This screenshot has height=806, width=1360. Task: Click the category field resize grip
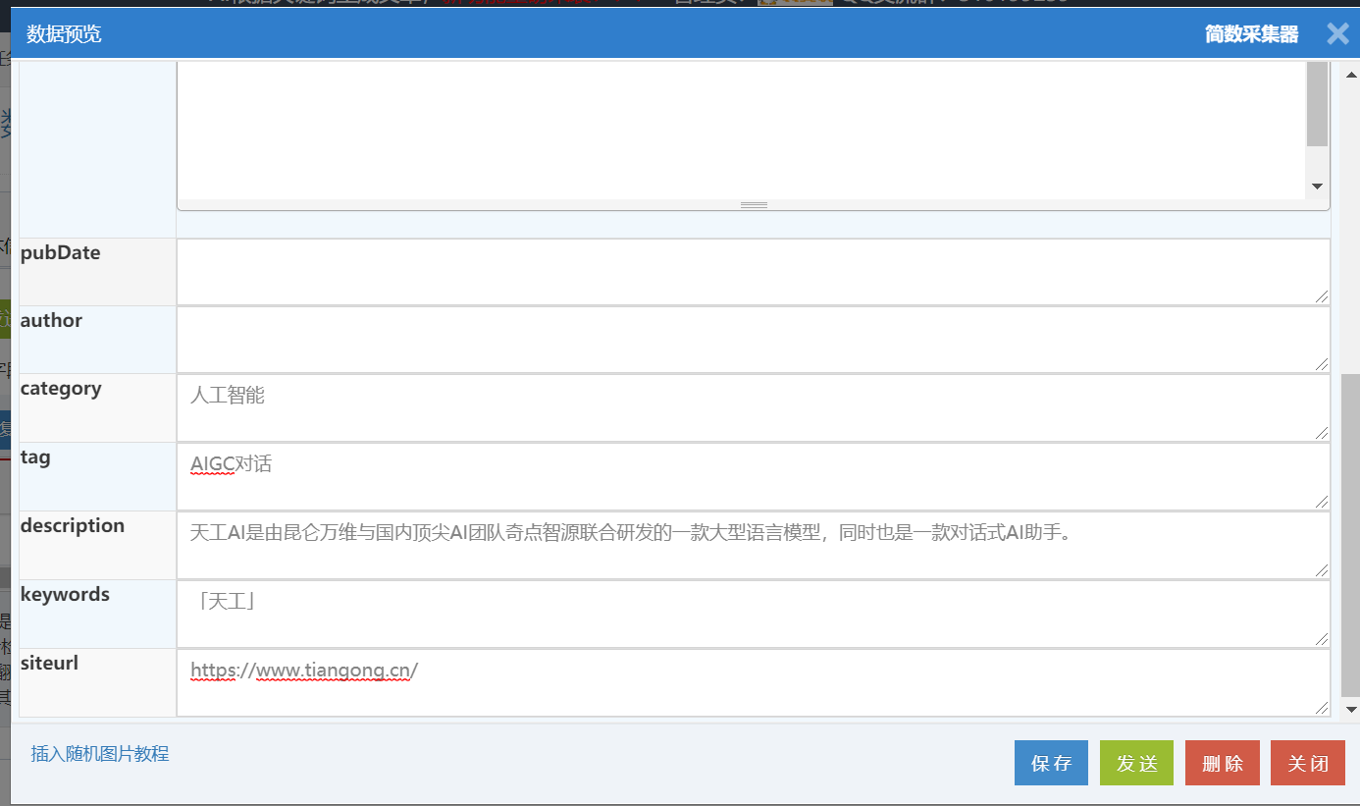point(1323,433)
